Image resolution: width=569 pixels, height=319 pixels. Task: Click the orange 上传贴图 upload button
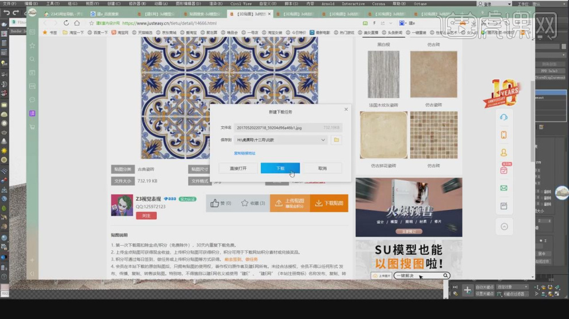290,203
